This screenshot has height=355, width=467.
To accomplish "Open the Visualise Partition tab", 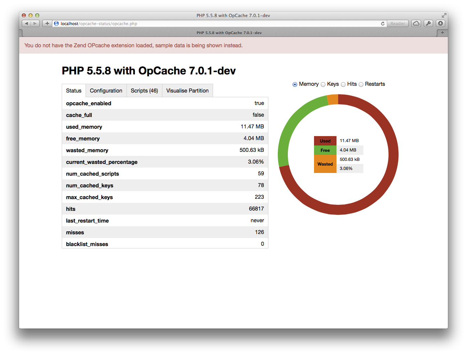I will [188, 91].
